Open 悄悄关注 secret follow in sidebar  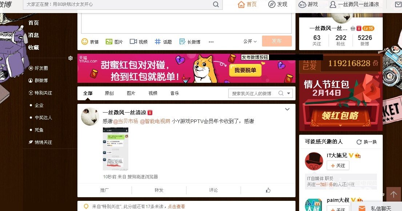click(x=40, y=142)
